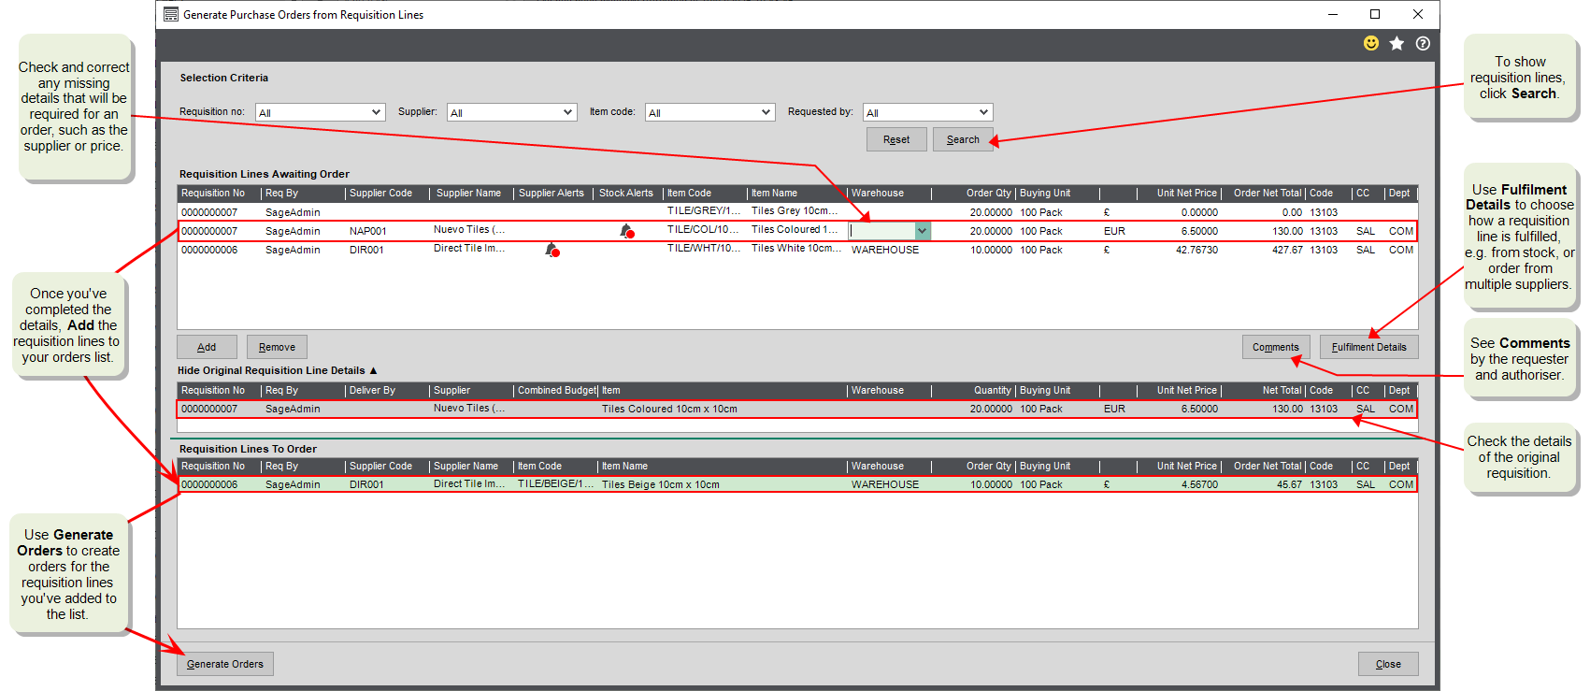Open the Requisition no dropdown
This screenshot has height=691, width=1590.
click(x=376, y=112)
